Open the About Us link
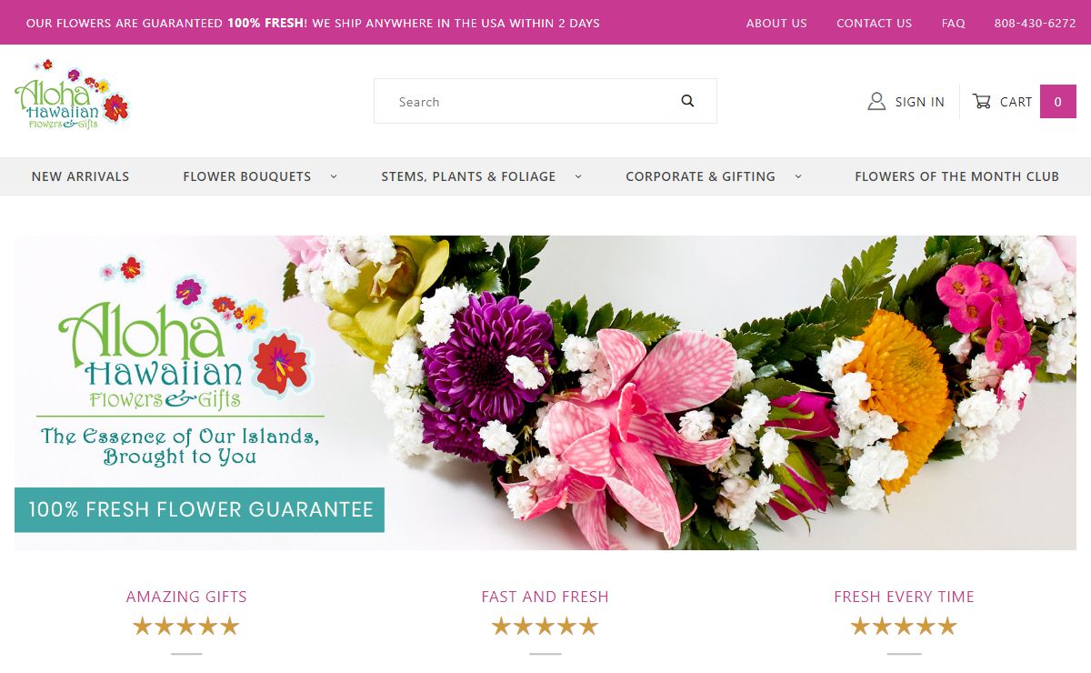Image resolution: width=1091 pixels, height=673 pixels. click(x=776, y=23)
